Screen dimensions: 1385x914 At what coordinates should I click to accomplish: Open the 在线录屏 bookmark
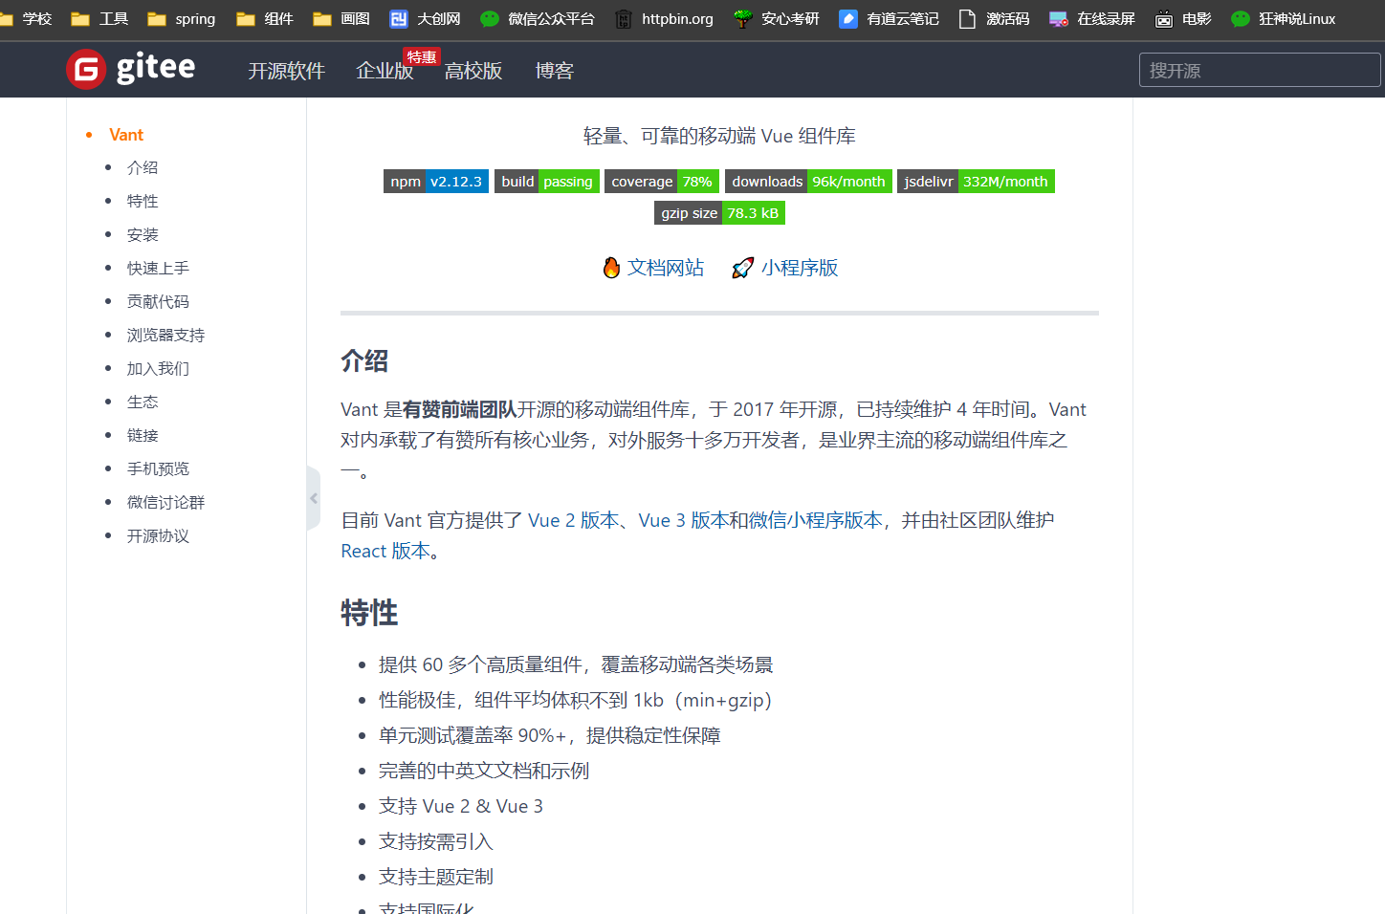[1092, 19]
